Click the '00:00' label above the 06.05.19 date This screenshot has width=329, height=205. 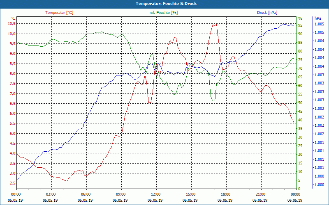point(296,194)
